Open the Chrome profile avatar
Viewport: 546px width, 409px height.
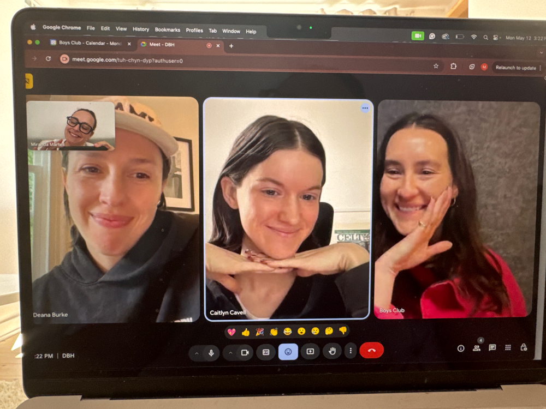pos(484,67)
